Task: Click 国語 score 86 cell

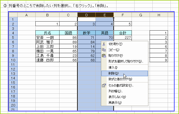Action: [x=68, y=38]
